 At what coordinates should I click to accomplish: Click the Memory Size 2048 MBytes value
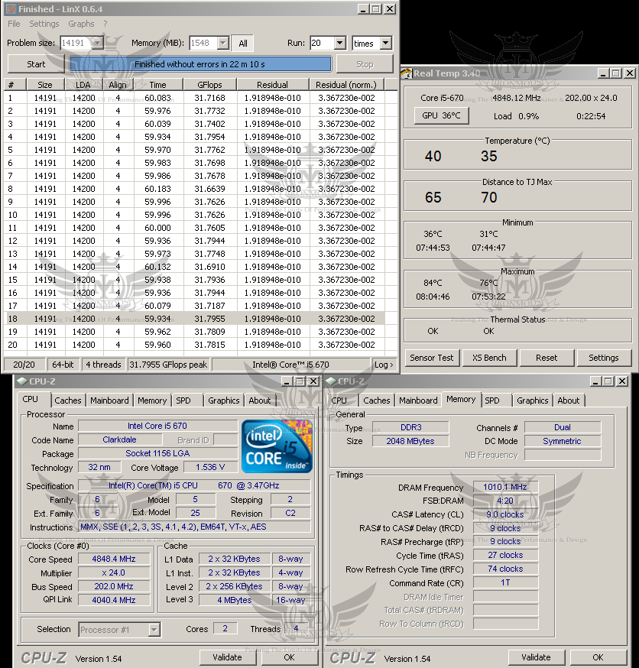[410, 441]
